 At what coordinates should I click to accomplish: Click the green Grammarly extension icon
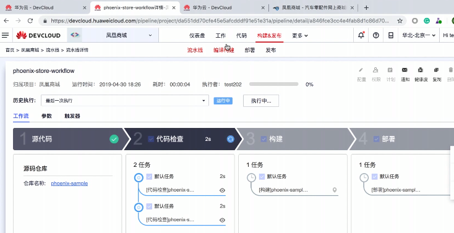coord(427,20)
